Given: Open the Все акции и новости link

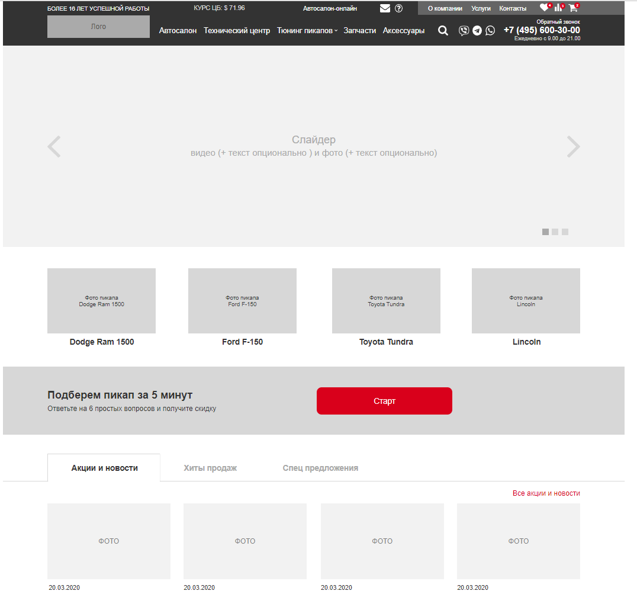Looking at the screenshot, I should (546, 493).
